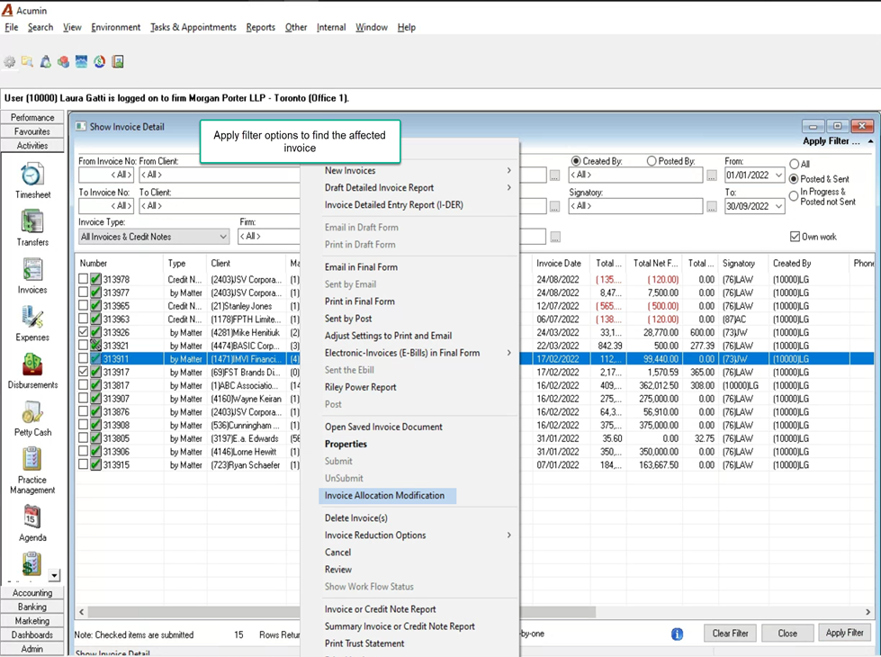Image resolution: width=881 pixels, height=657 pixels.
Task: Open the From date dropdown
Action: click(778, 175)
